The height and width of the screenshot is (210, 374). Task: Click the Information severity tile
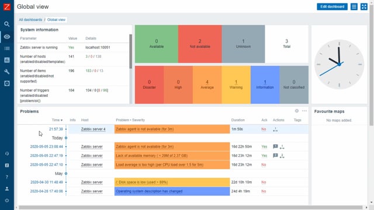(x=265, y=85)
